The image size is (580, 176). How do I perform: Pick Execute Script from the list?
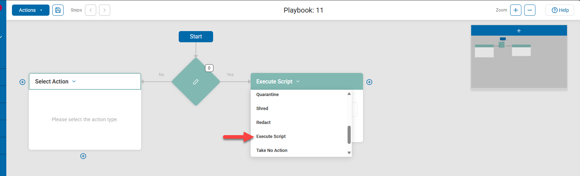271,137
